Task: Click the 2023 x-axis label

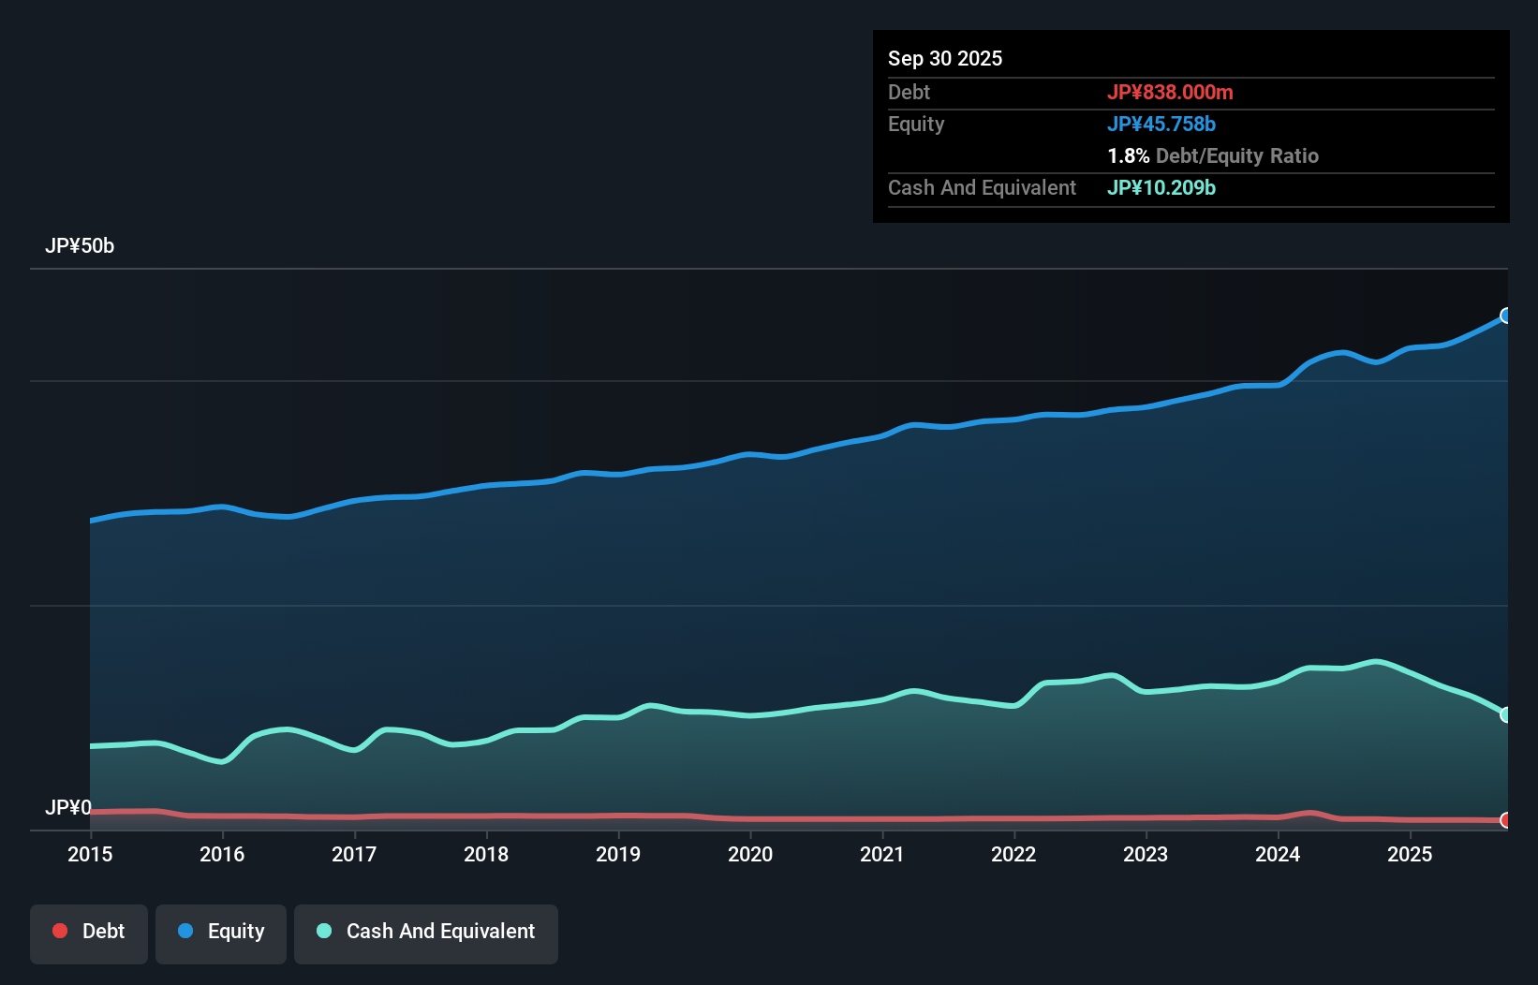Action: tap(1146, 854)
